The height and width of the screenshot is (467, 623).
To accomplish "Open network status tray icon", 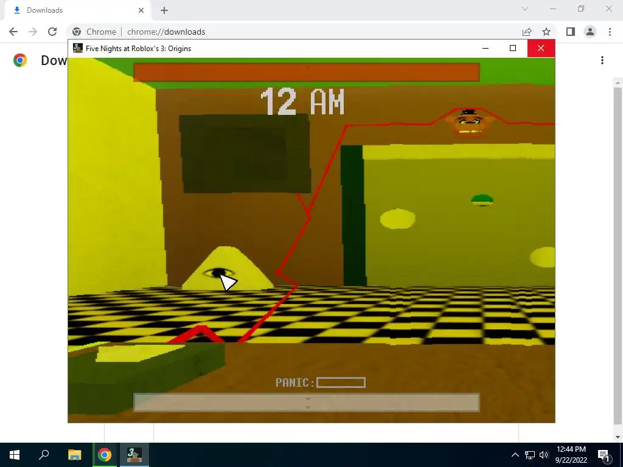I will (530, 455).
